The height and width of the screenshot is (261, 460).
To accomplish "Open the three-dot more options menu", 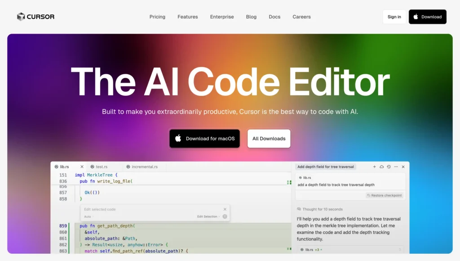I will tap(396, 166).
